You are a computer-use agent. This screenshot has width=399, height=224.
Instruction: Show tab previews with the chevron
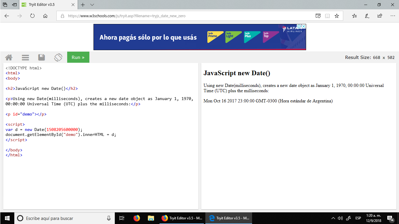click(92, 5)
